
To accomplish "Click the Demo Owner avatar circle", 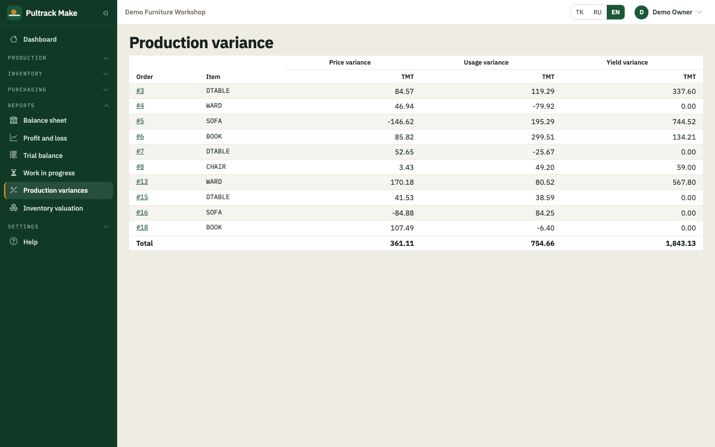I will 642,12.
